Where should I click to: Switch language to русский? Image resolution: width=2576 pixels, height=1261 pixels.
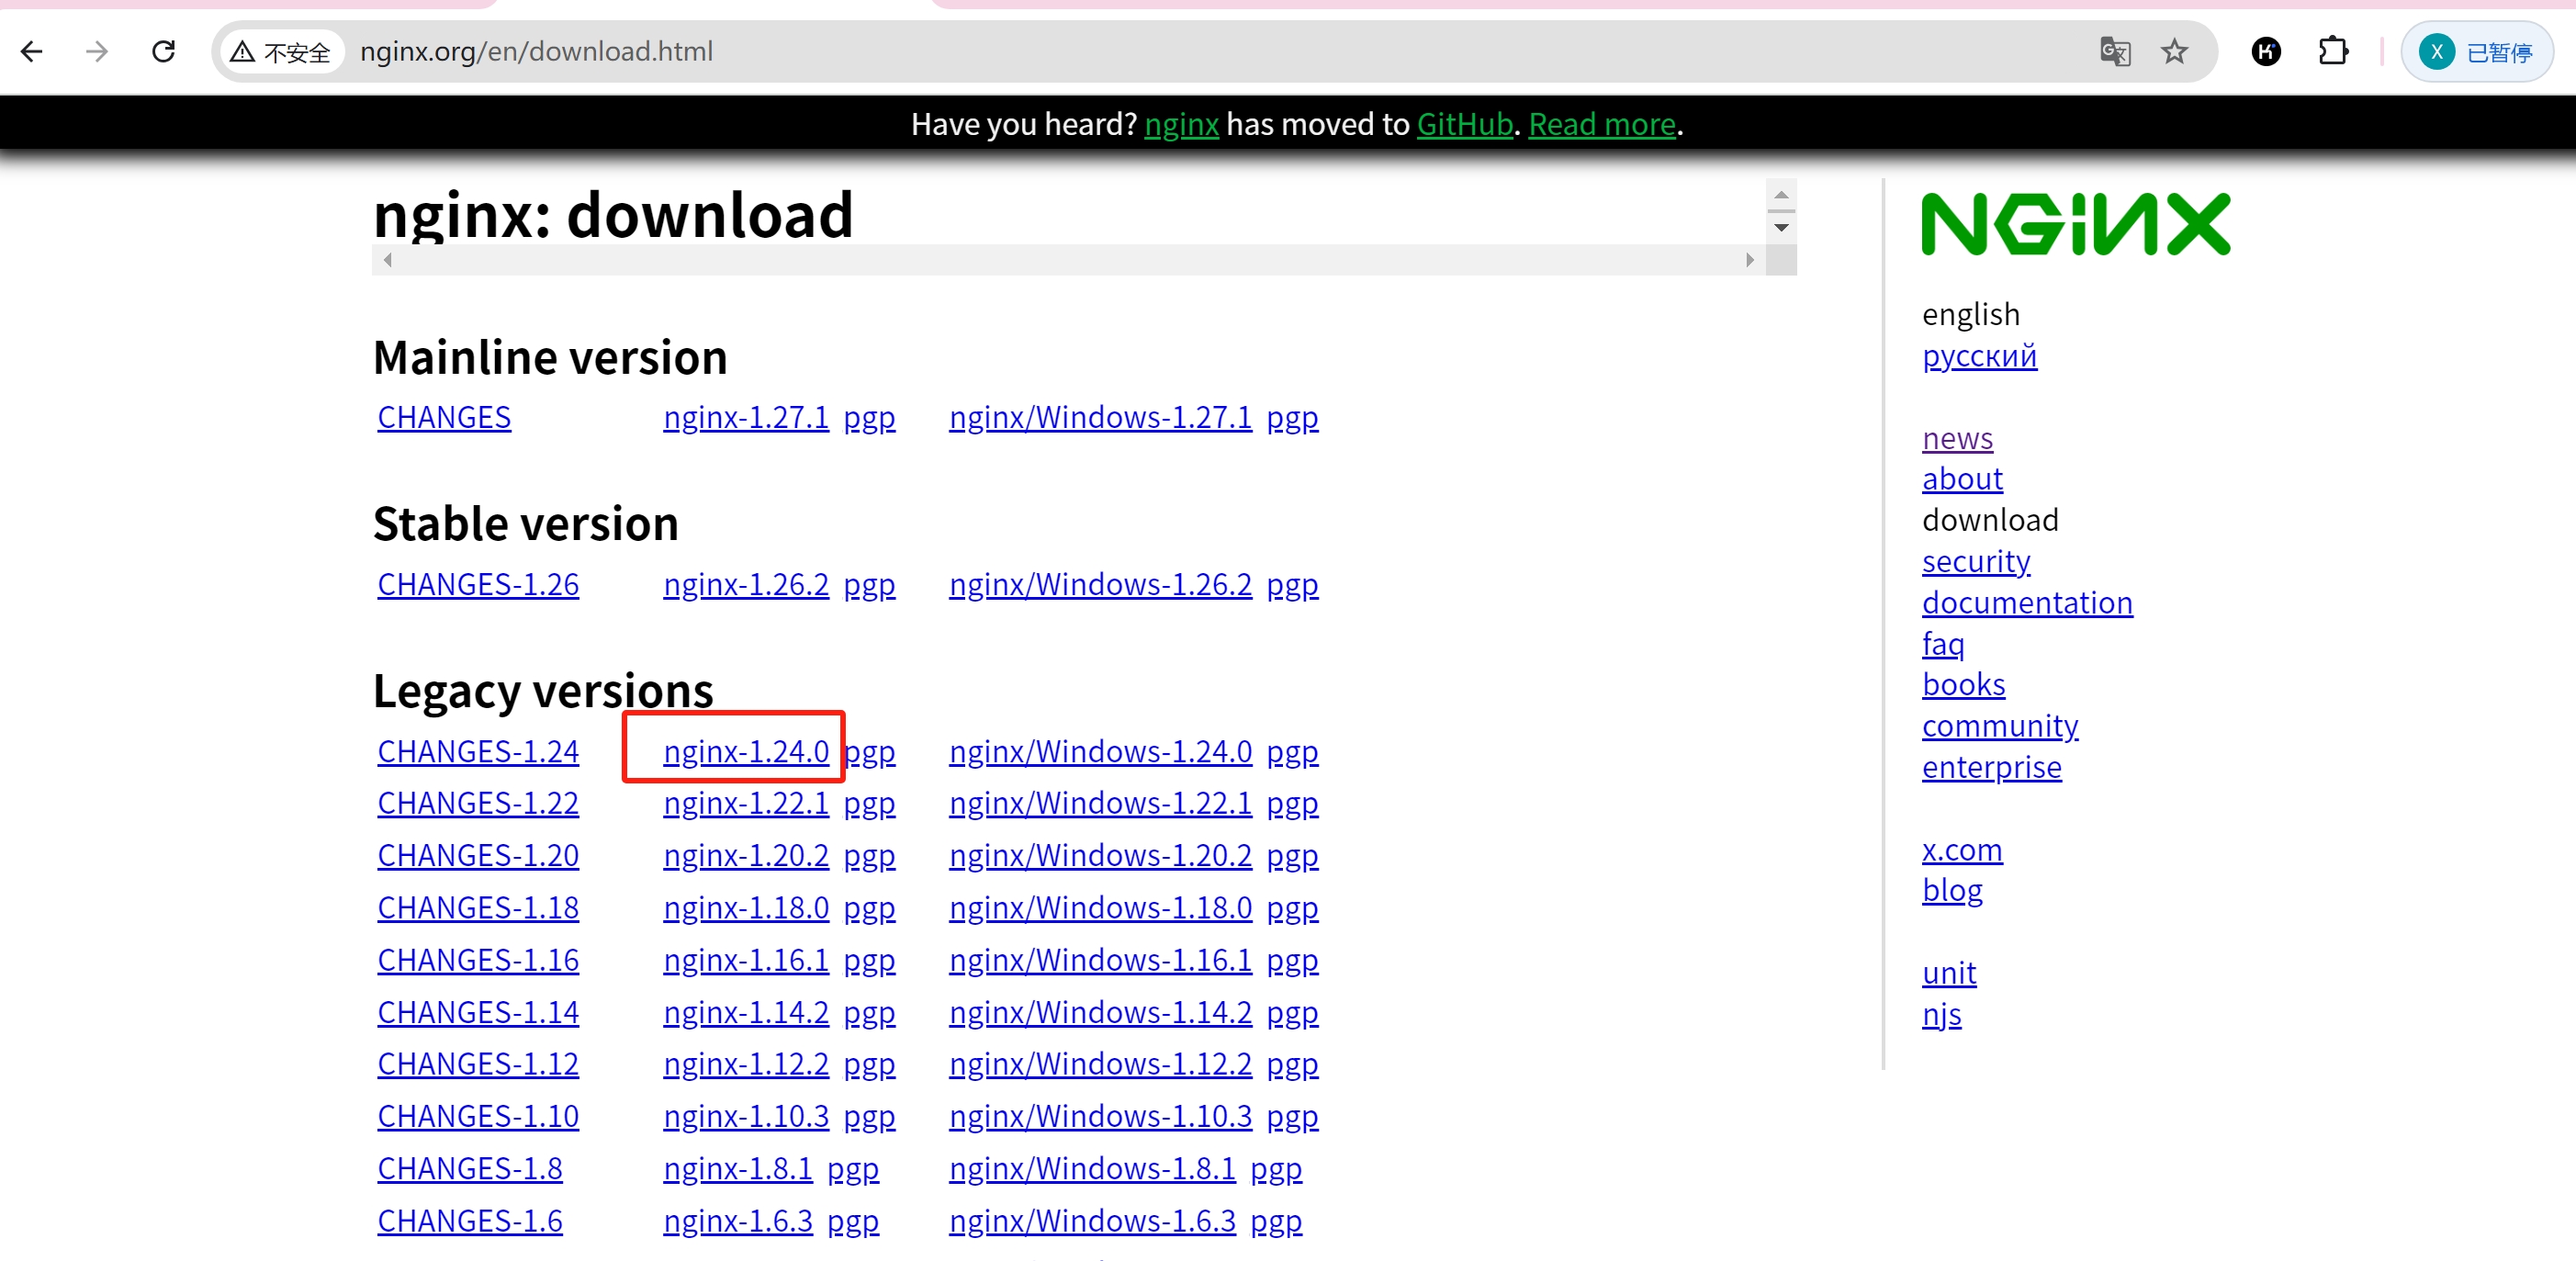click(1979, 356)
